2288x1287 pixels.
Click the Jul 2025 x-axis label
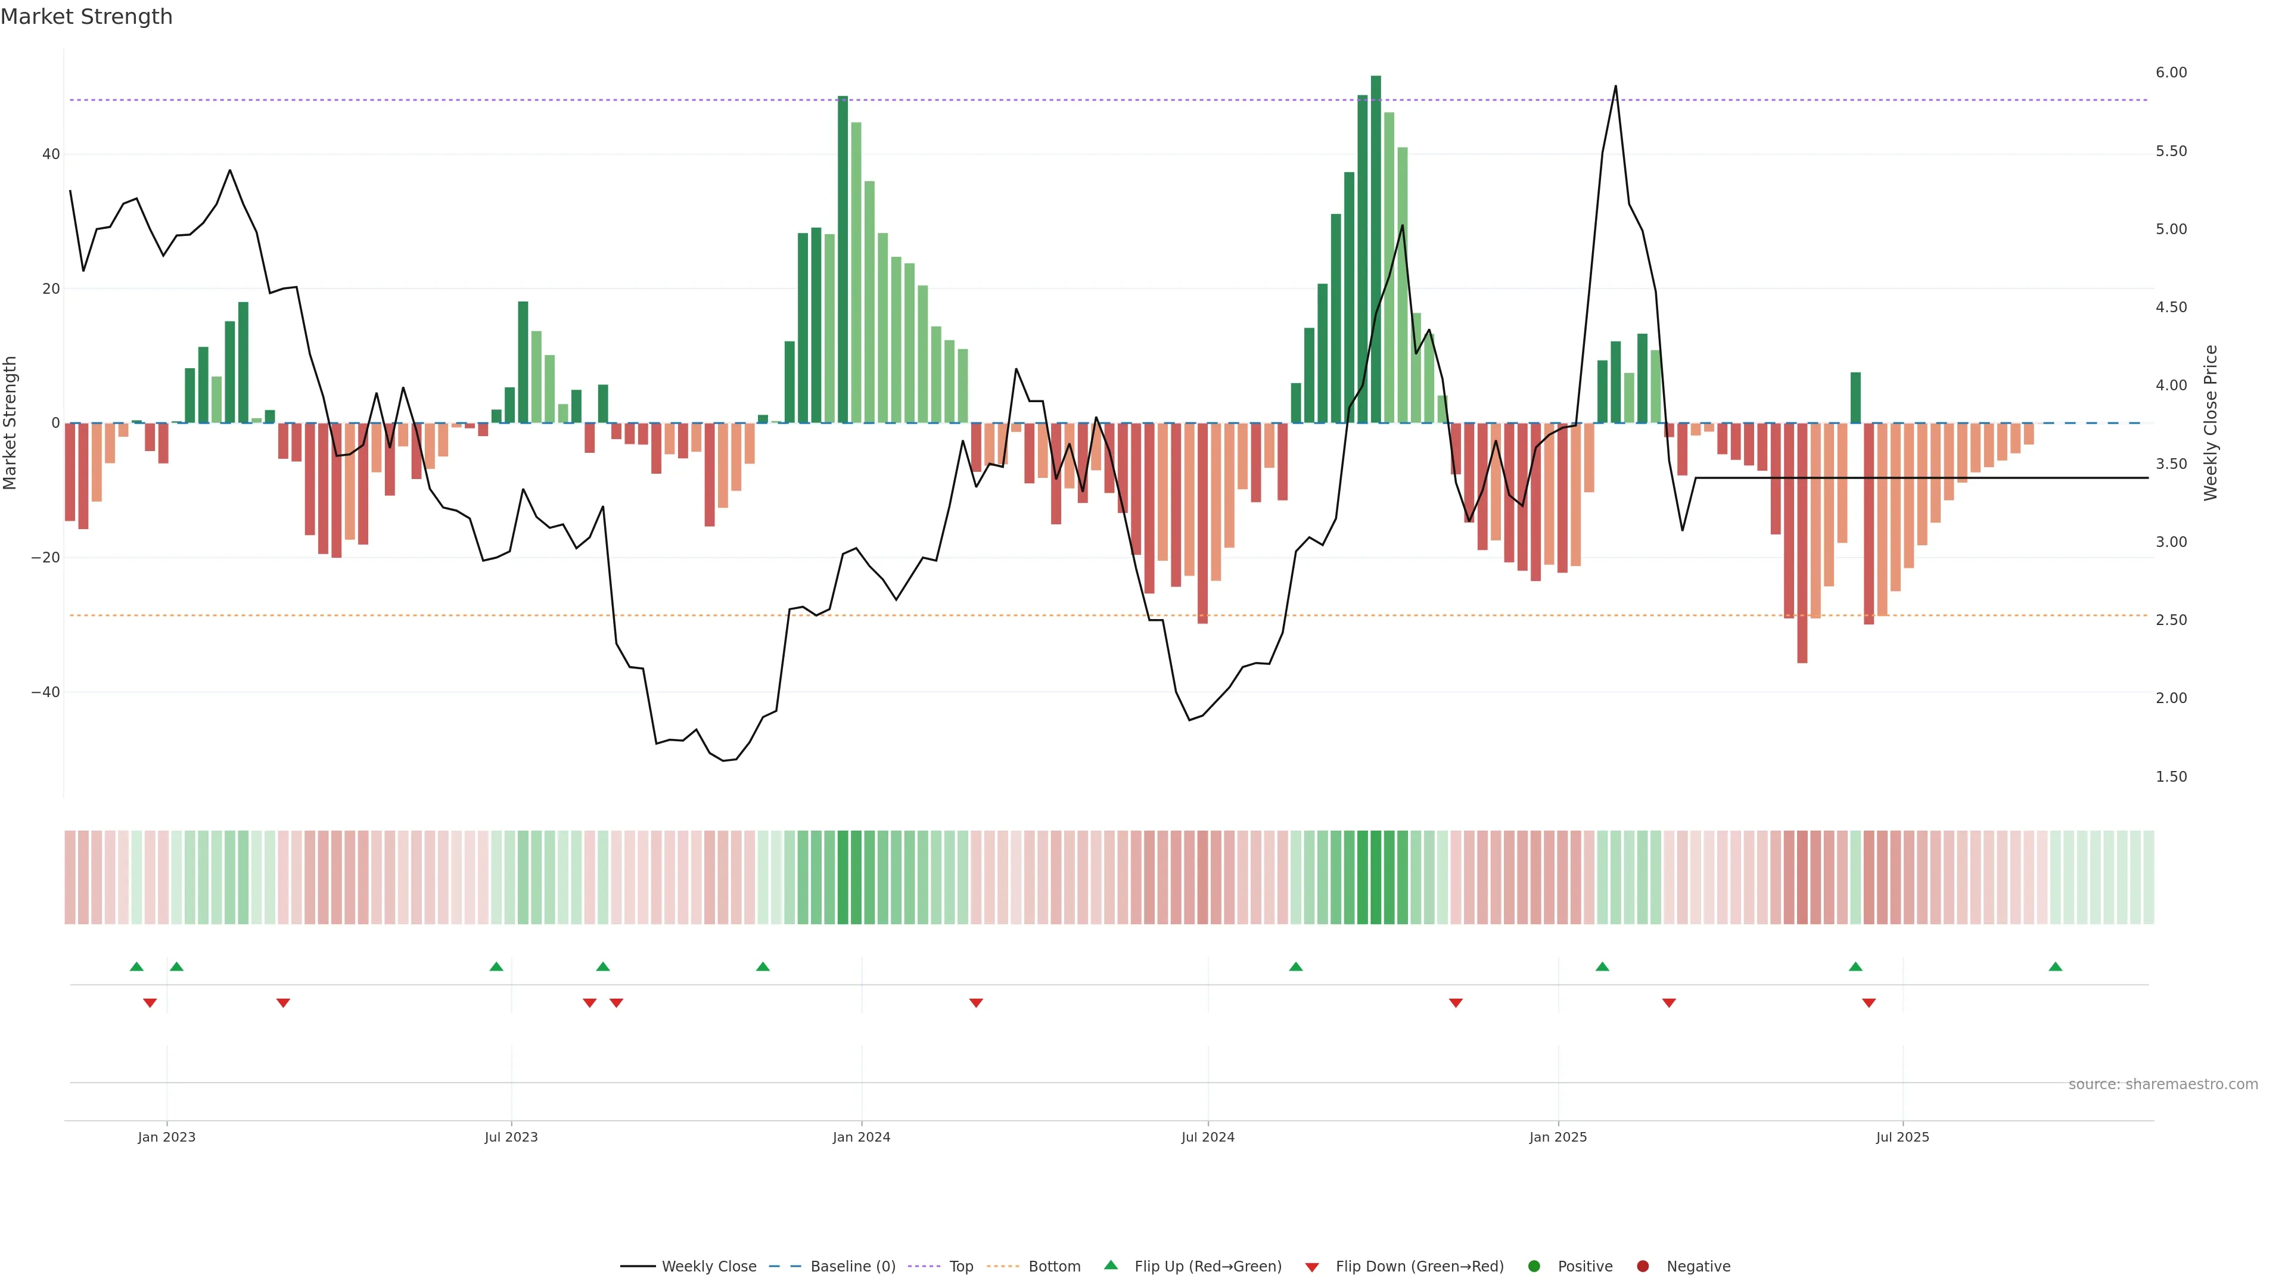[x=1902, y=1137]
